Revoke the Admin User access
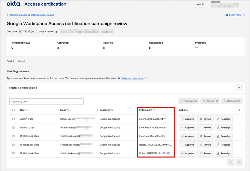The height and width of the screenshot is (171, 250). click(x=205, y=119)
